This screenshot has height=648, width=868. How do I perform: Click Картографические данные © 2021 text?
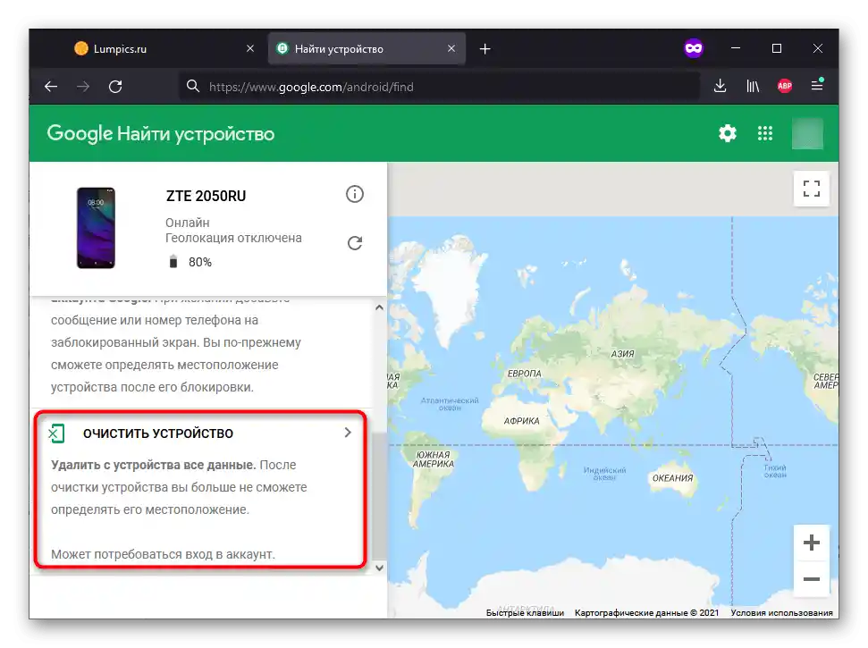(x=646, y=612)
